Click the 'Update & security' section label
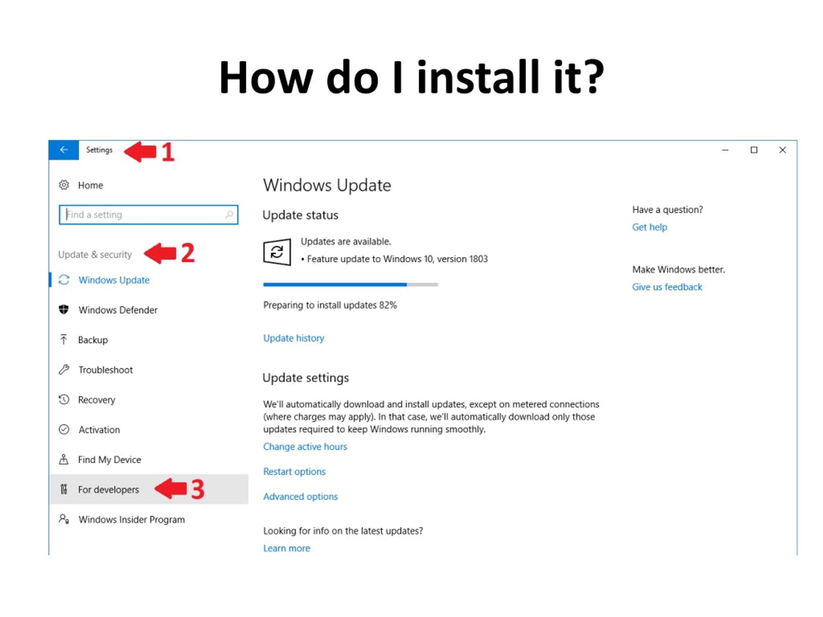 95,255
